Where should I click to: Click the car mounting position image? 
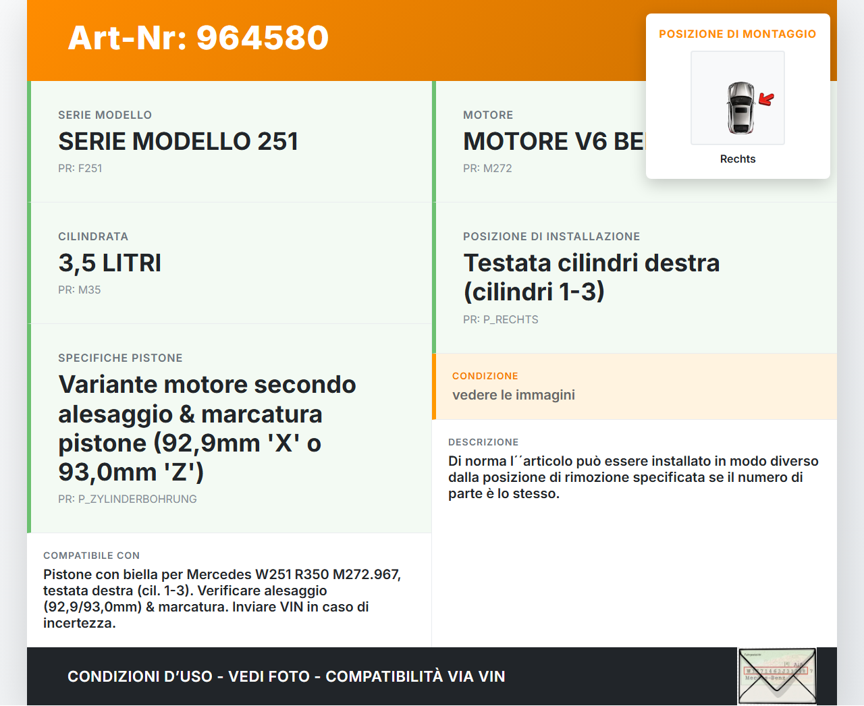coord(737,98)
